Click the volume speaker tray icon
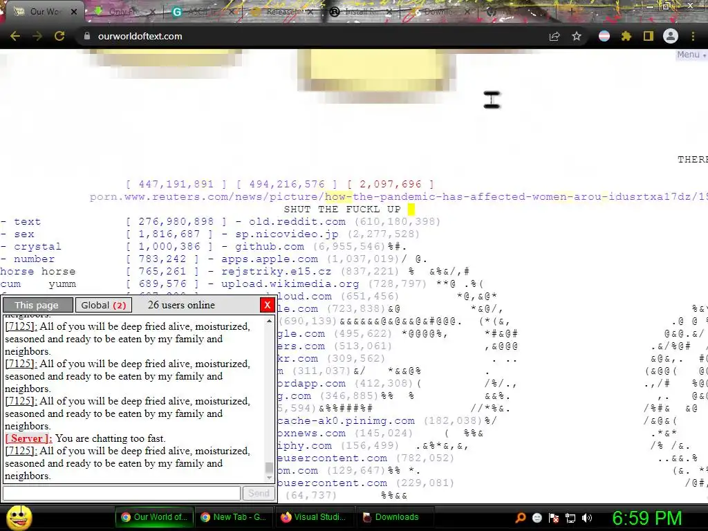The height and width of the screenshot is (531, 708). [587, 518]
